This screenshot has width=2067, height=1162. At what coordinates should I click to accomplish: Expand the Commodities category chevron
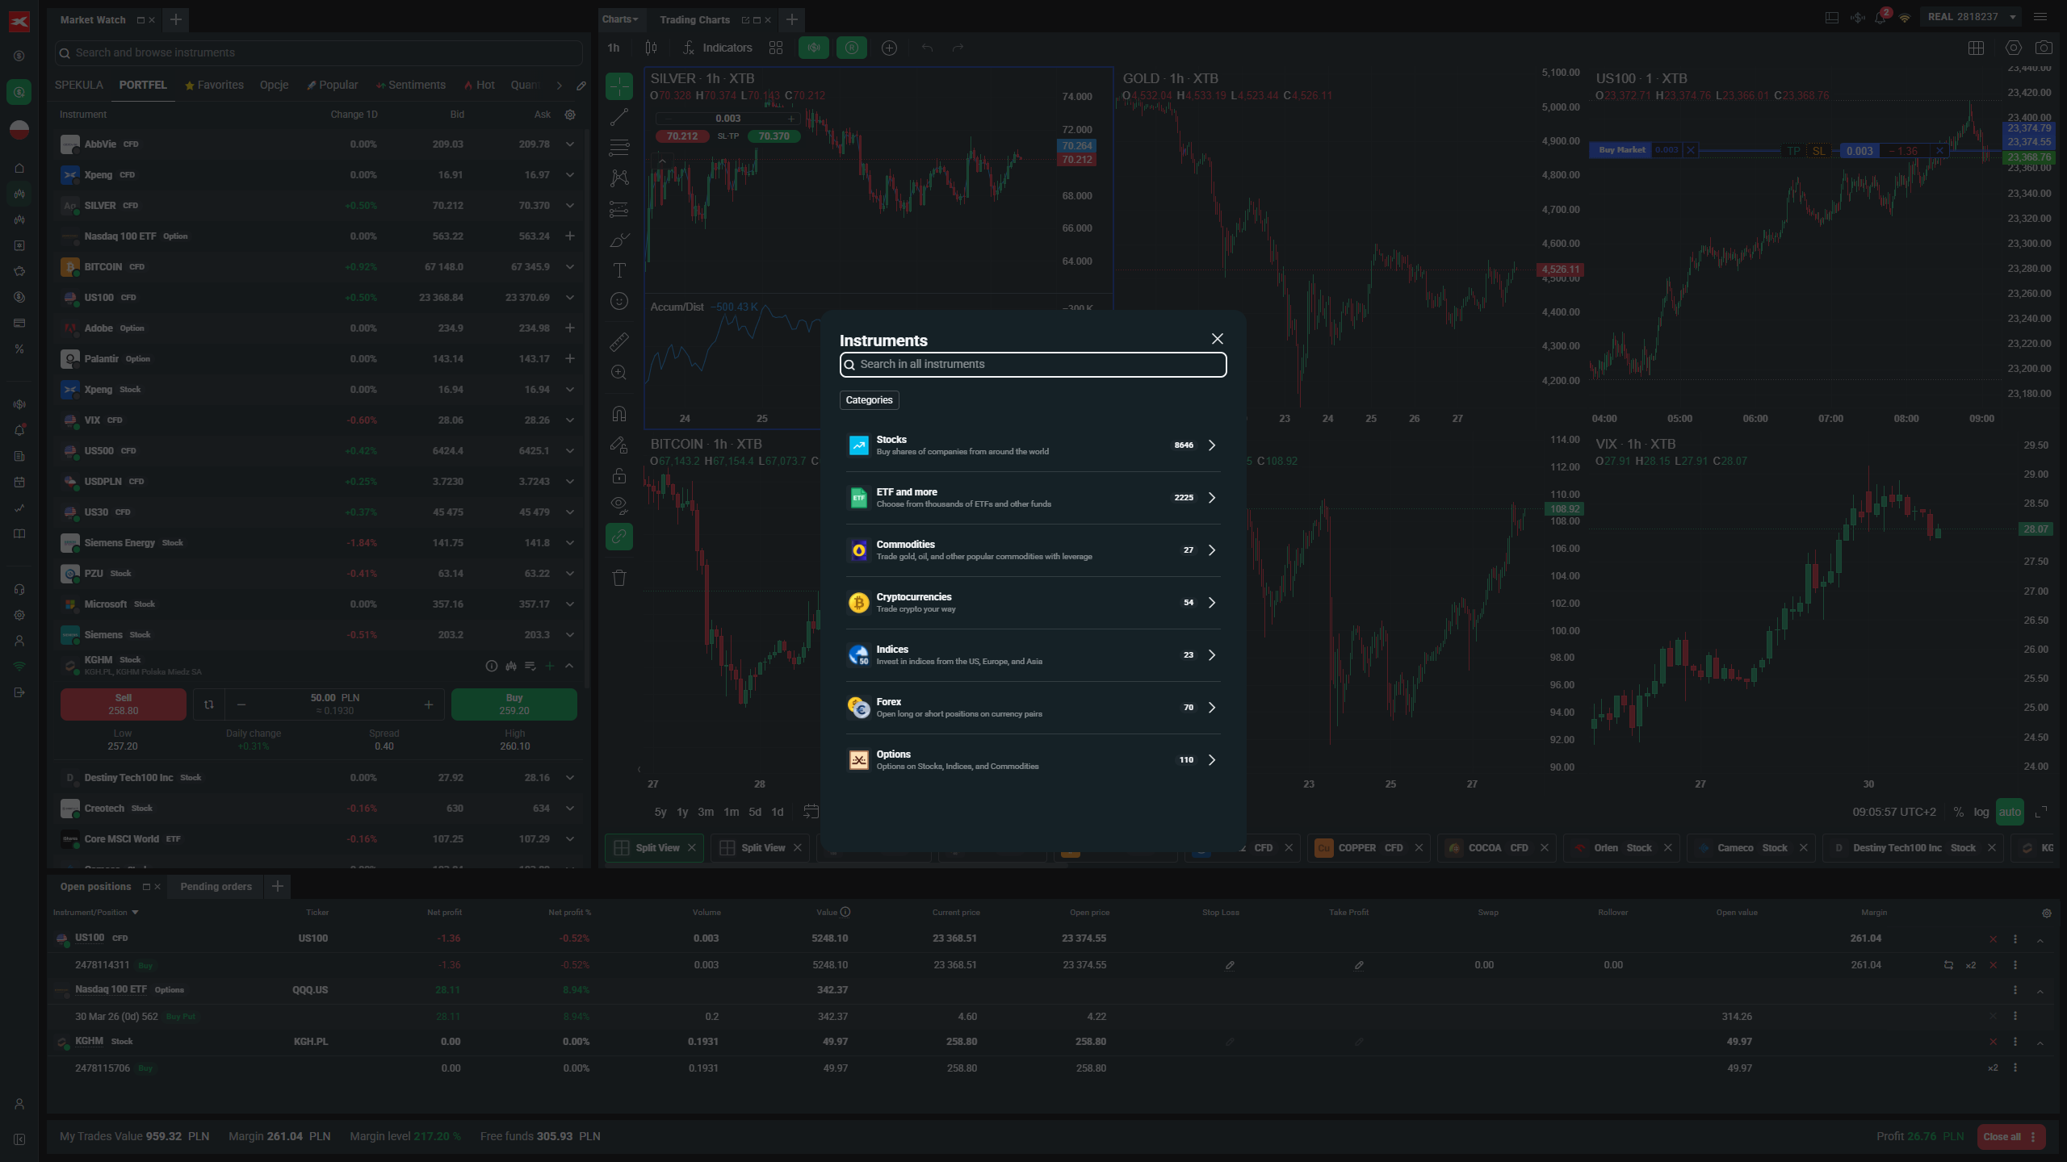1211,550
